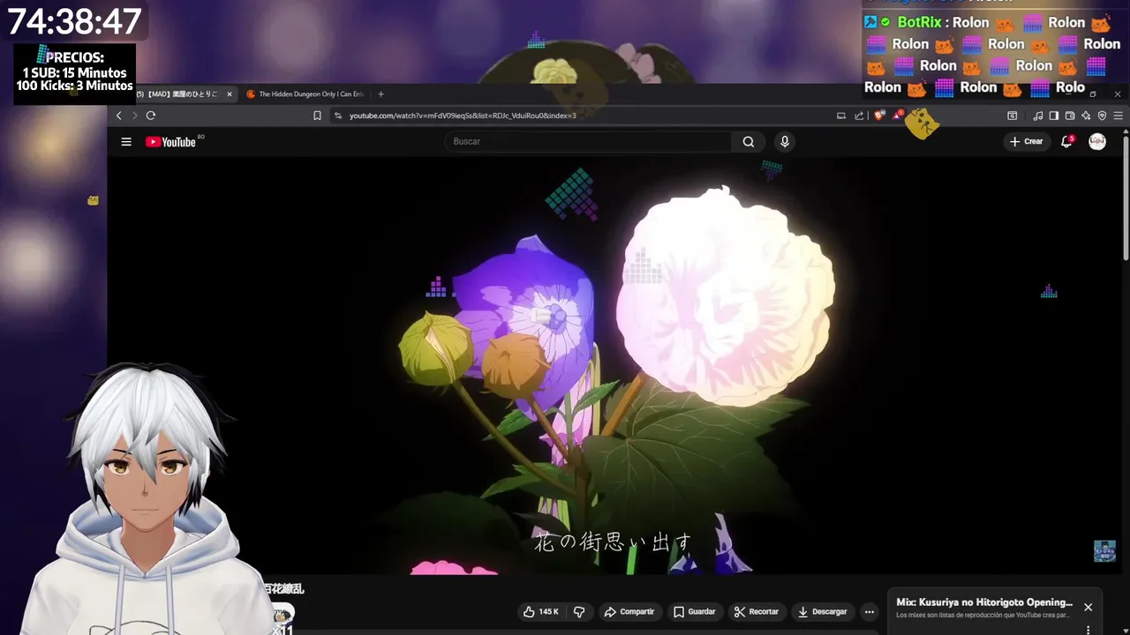Like the video showing 145 K
1130x635 pixels.
click(540, 611)
